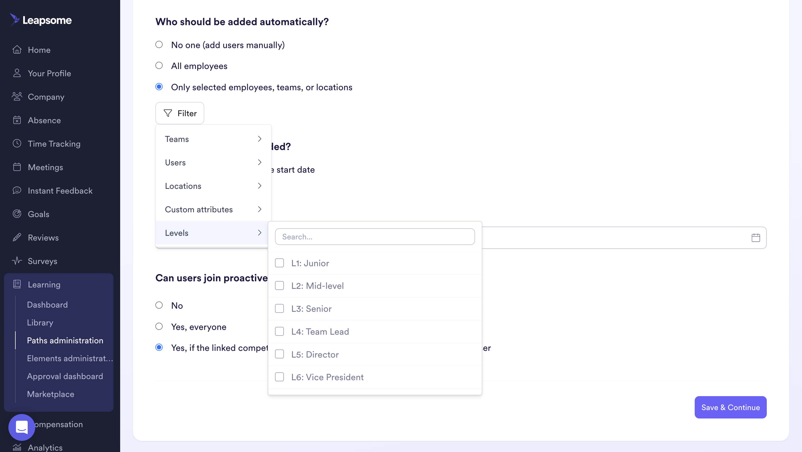This screenshot has width=802, height=452.
Task: Check the L3: Senior checkbox
Action: pos(279,308)
